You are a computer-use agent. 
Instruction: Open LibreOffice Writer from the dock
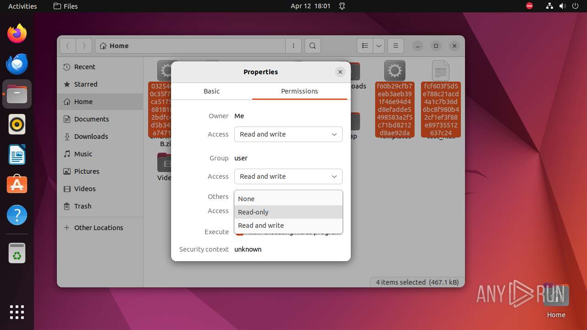(x=17, y=154)
